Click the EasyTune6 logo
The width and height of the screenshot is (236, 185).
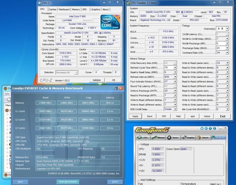(152, 130)
